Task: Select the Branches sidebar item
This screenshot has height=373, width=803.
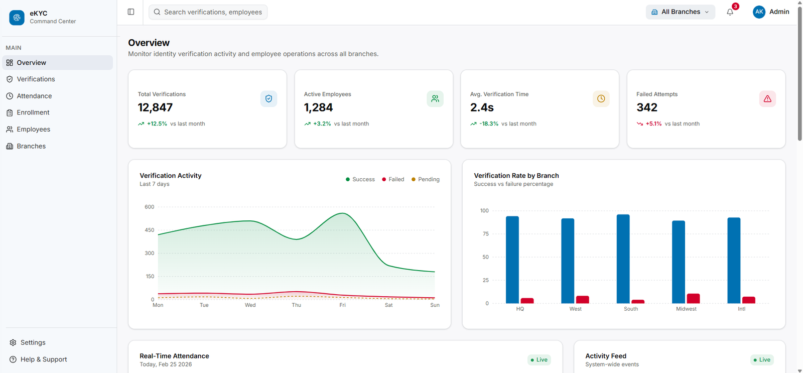Action: click(31, 146)
